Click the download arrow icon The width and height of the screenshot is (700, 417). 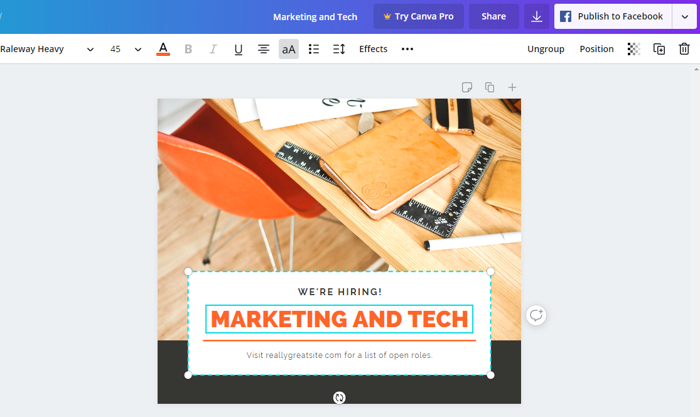coord(537,17)
